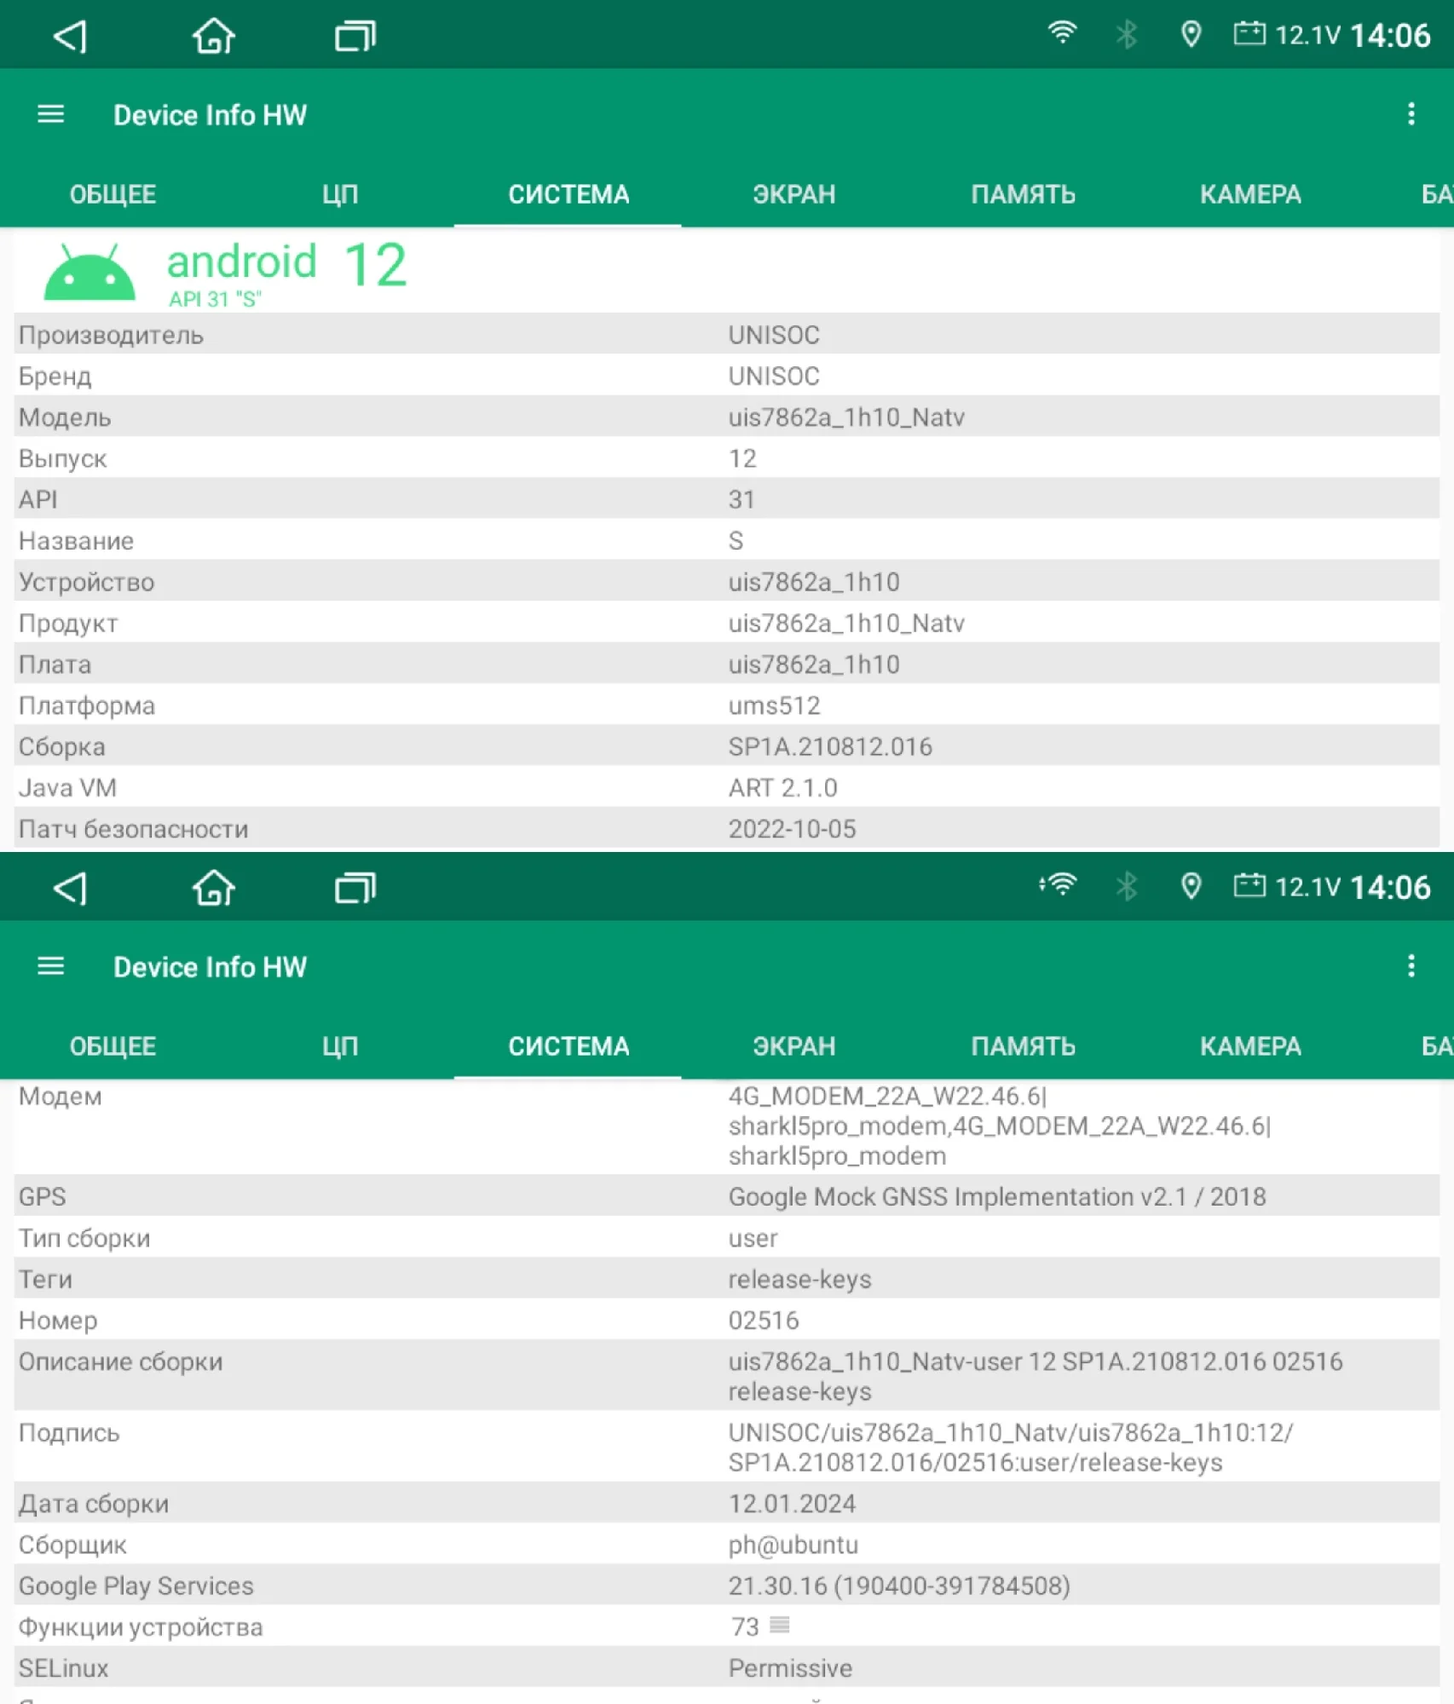The height and width of the screenshot is (1704, 1454).
Task: Select the СИСТЕМА tab in the lower screenshot
Action: [568, 1046]
